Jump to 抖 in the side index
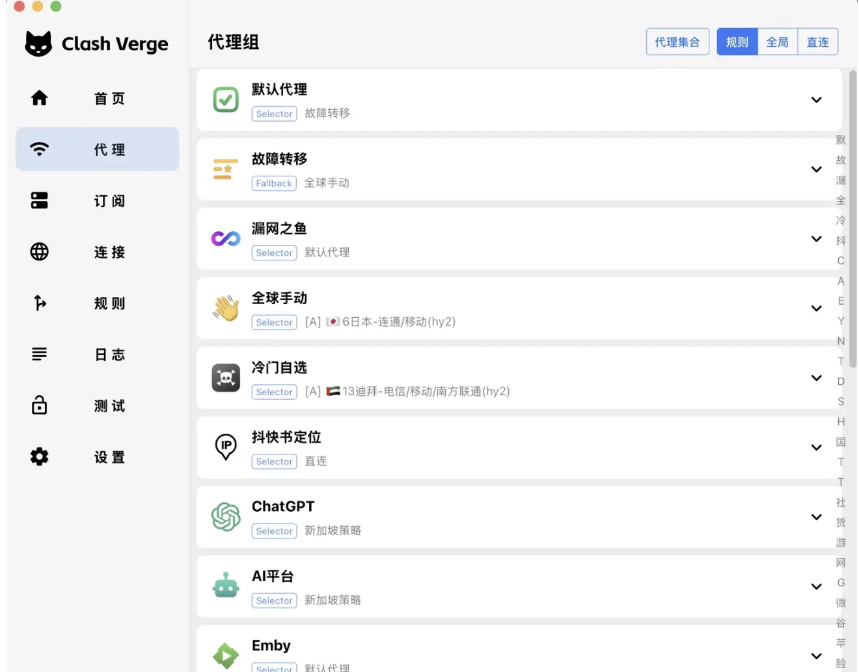 tap(841, 241)
